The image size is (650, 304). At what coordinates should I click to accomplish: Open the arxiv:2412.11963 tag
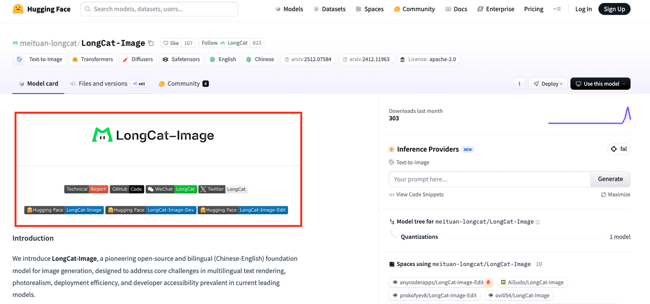pos(366,59)
